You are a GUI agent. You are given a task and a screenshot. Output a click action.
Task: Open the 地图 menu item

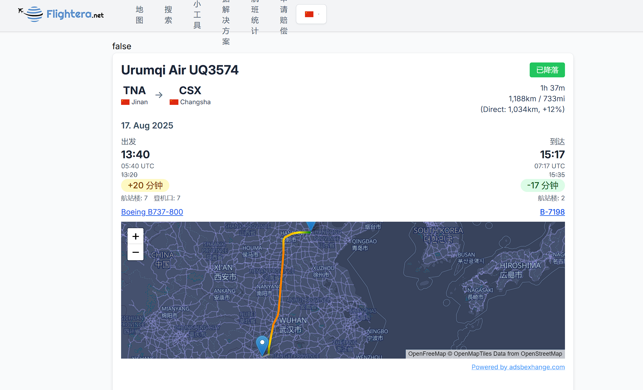pos(140,15)
